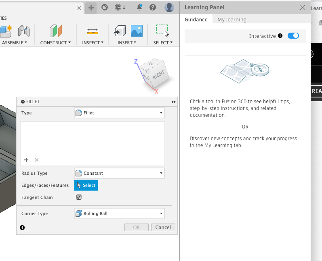Switch to the My learning tab
322x261 pixels.
[x=232, y=19]
